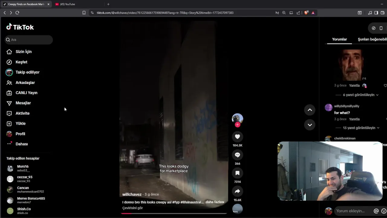387x218 pixels.
Task: Click the Ara search field
Action: [x=29, y=40]
